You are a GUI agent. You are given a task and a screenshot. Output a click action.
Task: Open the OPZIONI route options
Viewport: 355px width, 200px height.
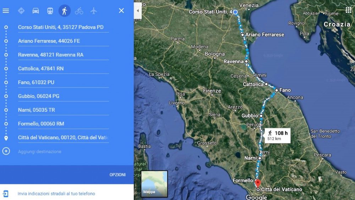tap(118, 175)
